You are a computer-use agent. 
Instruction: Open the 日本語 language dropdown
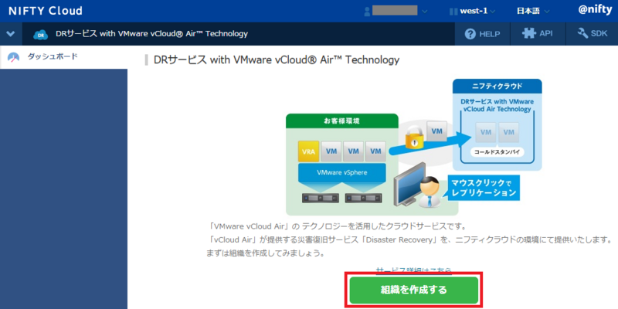(x=533, y=11)
